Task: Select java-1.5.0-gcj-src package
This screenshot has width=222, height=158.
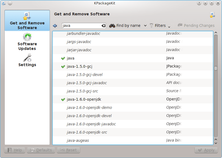Action: tap(133, 91)
